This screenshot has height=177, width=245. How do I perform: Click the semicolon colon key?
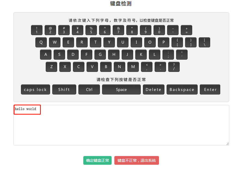168,54
